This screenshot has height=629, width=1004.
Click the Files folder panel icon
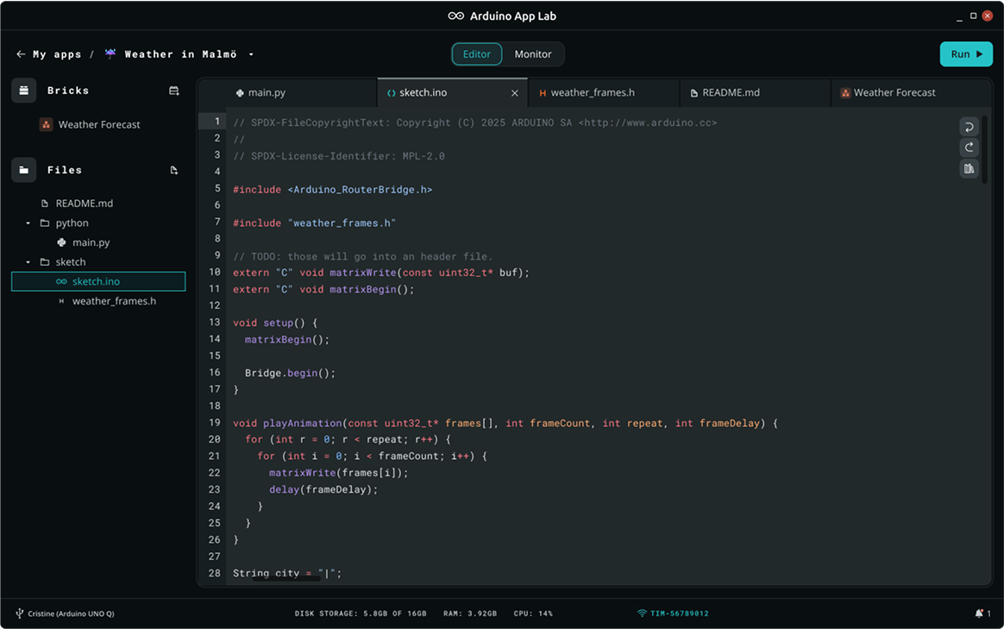[x=24, y=170]
